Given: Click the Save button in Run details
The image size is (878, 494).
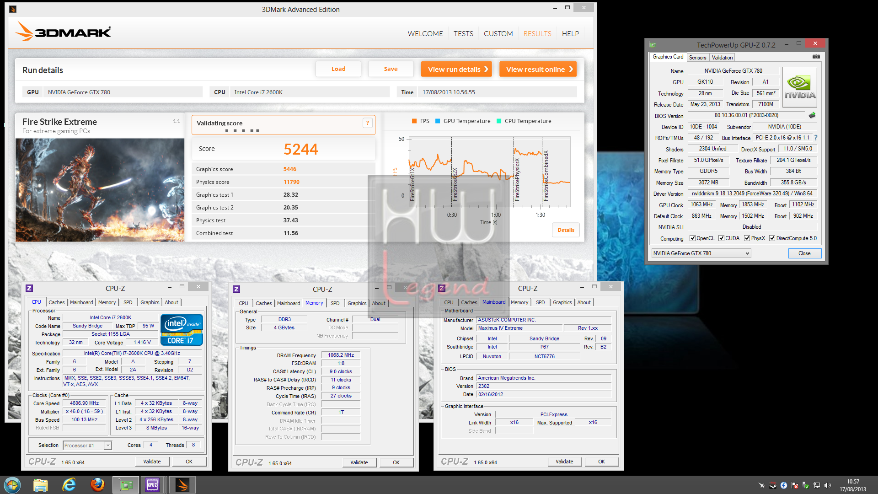Looking at the screenshot, I should 391,69.
